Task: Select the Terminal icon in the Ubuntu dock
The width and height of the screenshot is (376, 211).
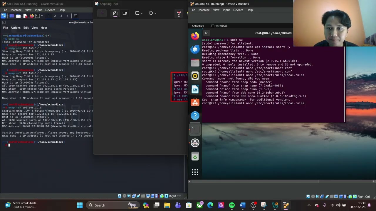Action: pos(195,129)
